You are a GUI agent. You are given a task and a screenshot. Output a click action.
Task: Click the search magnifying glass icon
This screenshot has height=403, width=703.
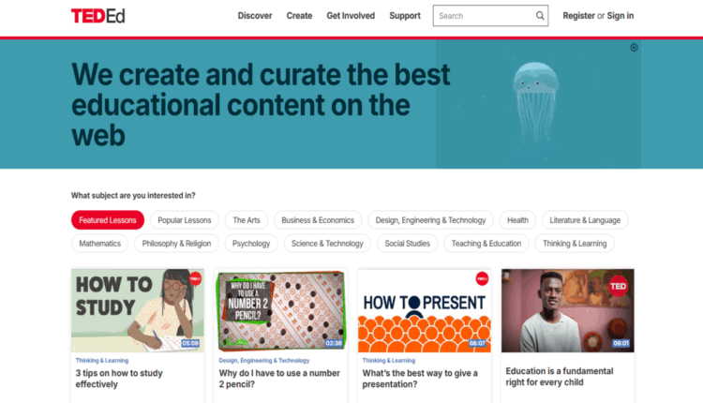tap(540, 16)
